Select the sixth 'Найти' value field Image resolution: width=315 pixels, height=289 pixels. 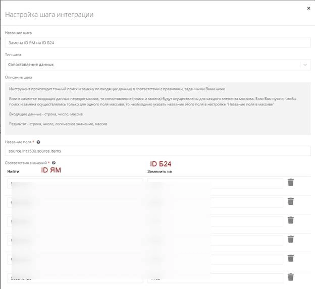75,277
